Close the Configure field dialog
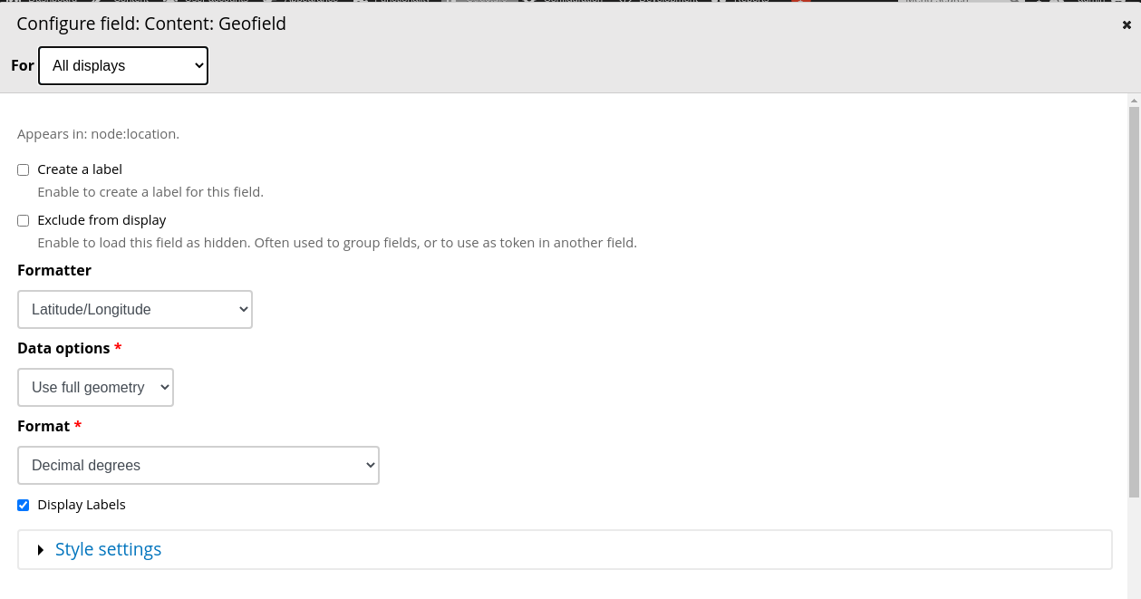Image resolution: width=1141 pixels, height=599 pixels. click(1126, 25)
